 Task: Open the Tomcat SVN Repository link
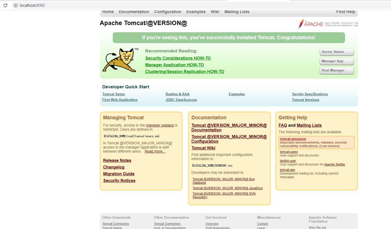[224, 195]
